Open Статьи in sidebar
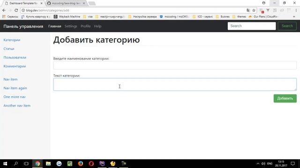Viewport: 300px width, 168px height. click(x=9, y=49)
